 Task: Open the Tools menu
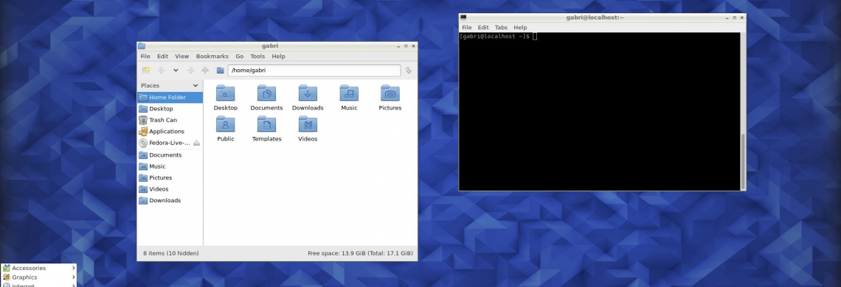point(257,56)
